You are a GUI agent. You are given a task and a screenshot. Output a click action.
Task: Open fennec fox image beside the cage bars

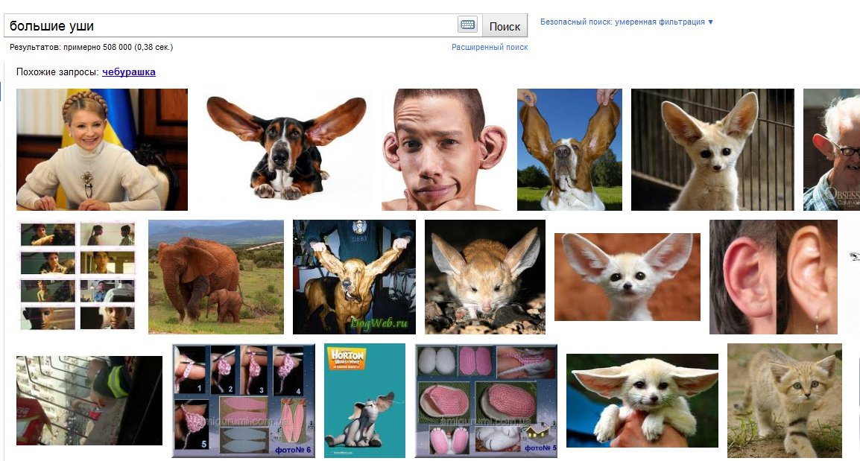pos(712,150)
